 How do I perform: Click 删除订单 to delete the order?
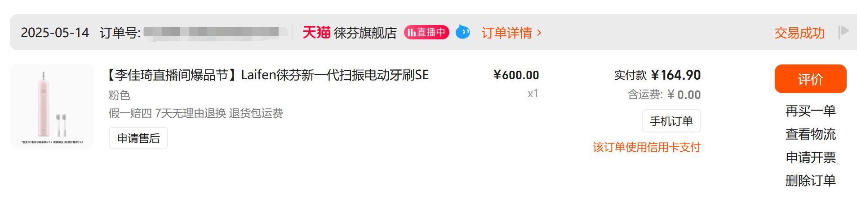810,180
